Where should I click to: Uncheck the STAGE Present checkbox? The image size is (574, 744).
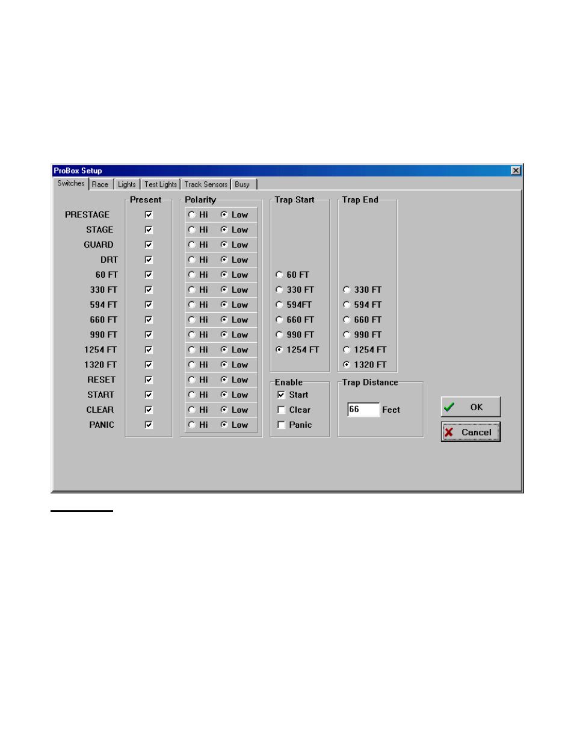[x=149, y=230]
